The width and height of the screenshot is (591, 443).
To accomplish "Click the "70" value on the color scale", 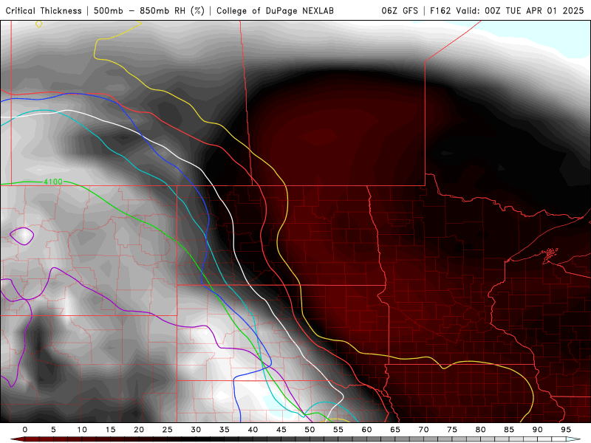I will pos(423,430).
